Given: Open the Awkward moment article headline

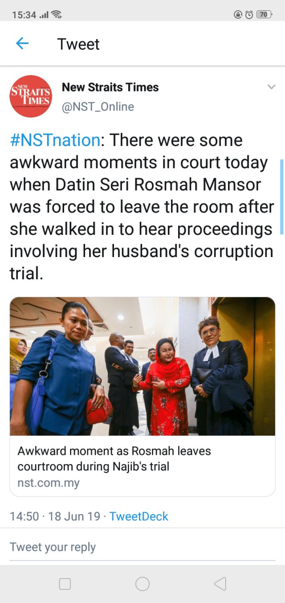Looking at the screenshot, I should (x=114, y=458).
